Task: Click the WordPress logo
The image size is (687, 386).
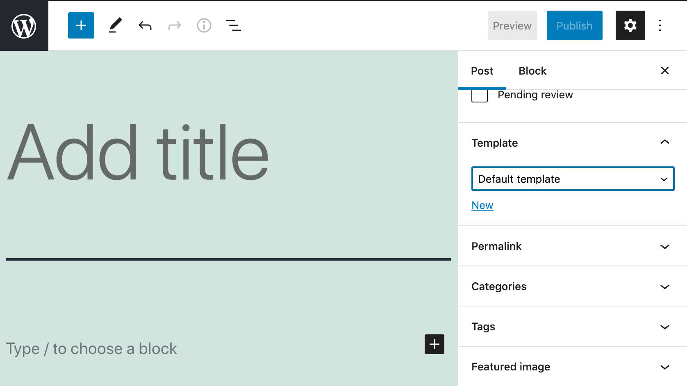Action: click(x=23, y=25)
